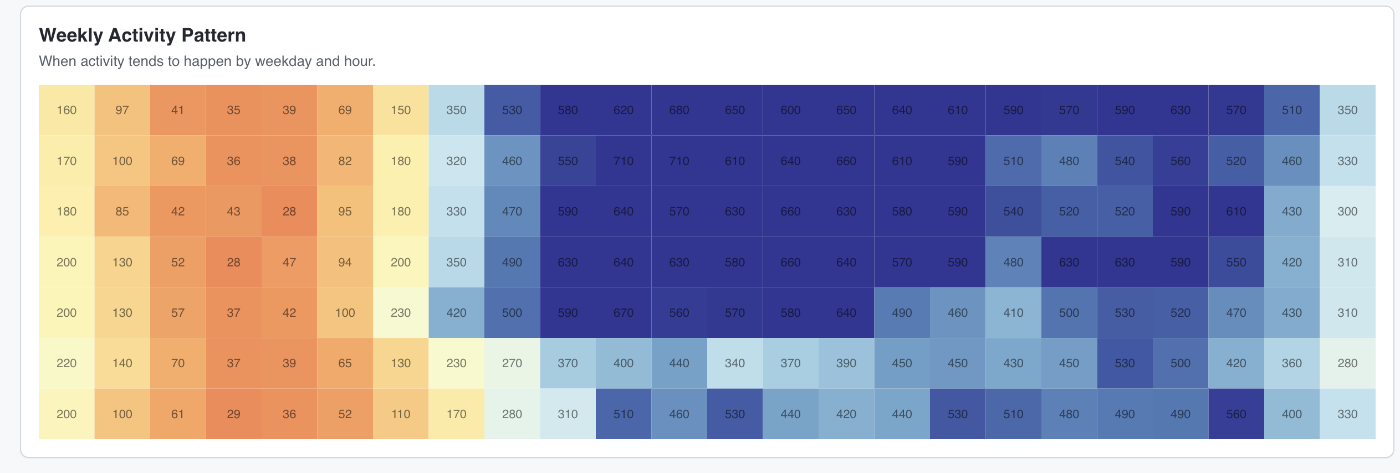This screenshot has width=1400, height=473.
Task: Click the orange cell labeled 97
Action: 122,110
